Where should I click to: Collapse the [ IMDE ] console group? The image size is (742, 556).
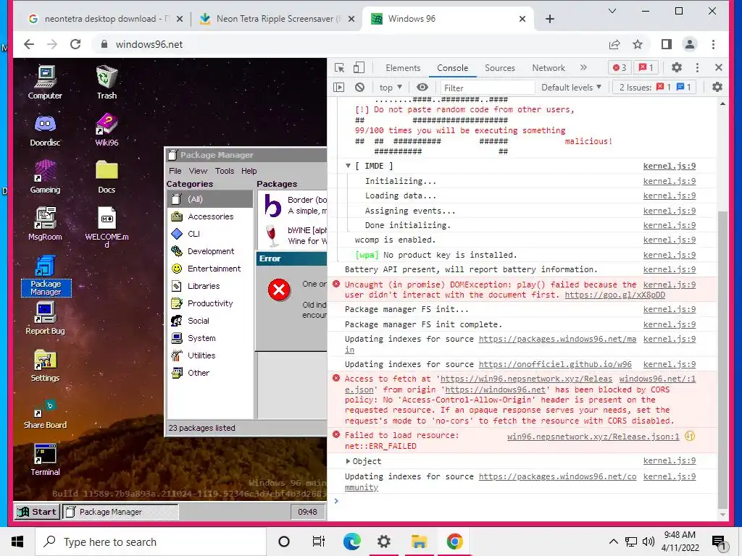pyautogui.click(x=348, y=166)
